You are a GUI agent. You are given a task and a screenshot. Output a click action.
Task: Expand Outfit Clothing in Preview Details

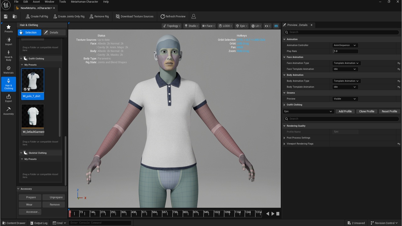point(285,105)
